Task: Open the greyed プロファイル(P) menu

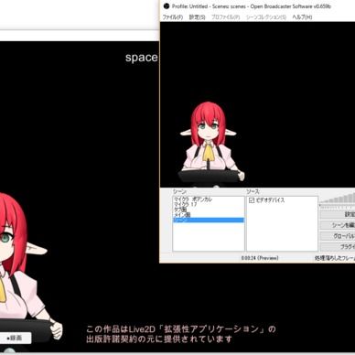Action: click(x=226, y=17)
